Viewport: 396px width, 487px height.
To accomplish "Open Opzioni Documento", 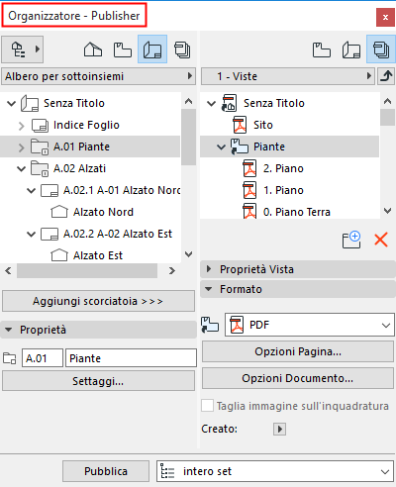I will click(x=298, y=378).
